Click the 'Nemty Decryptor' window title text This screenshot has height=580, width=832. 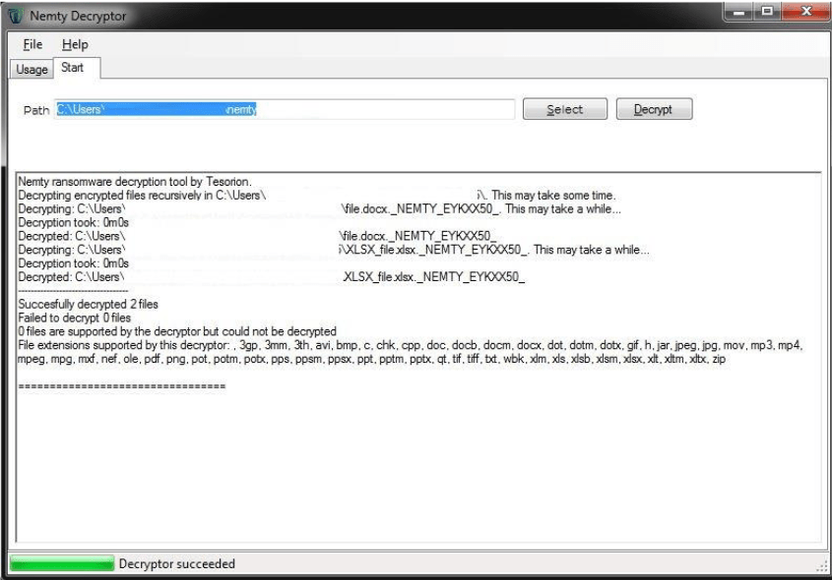pos(78,16)
